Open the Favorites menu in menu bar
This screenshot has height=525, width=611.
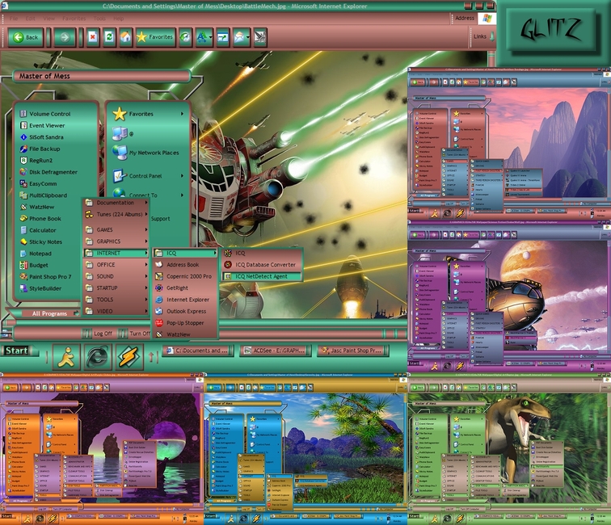click(x=74, y=19)
